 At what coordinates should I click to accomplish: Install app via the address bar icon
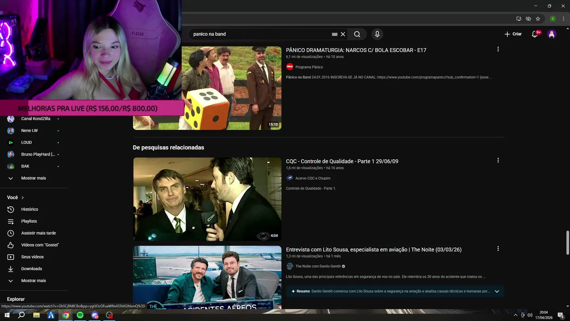pos(519,19)
